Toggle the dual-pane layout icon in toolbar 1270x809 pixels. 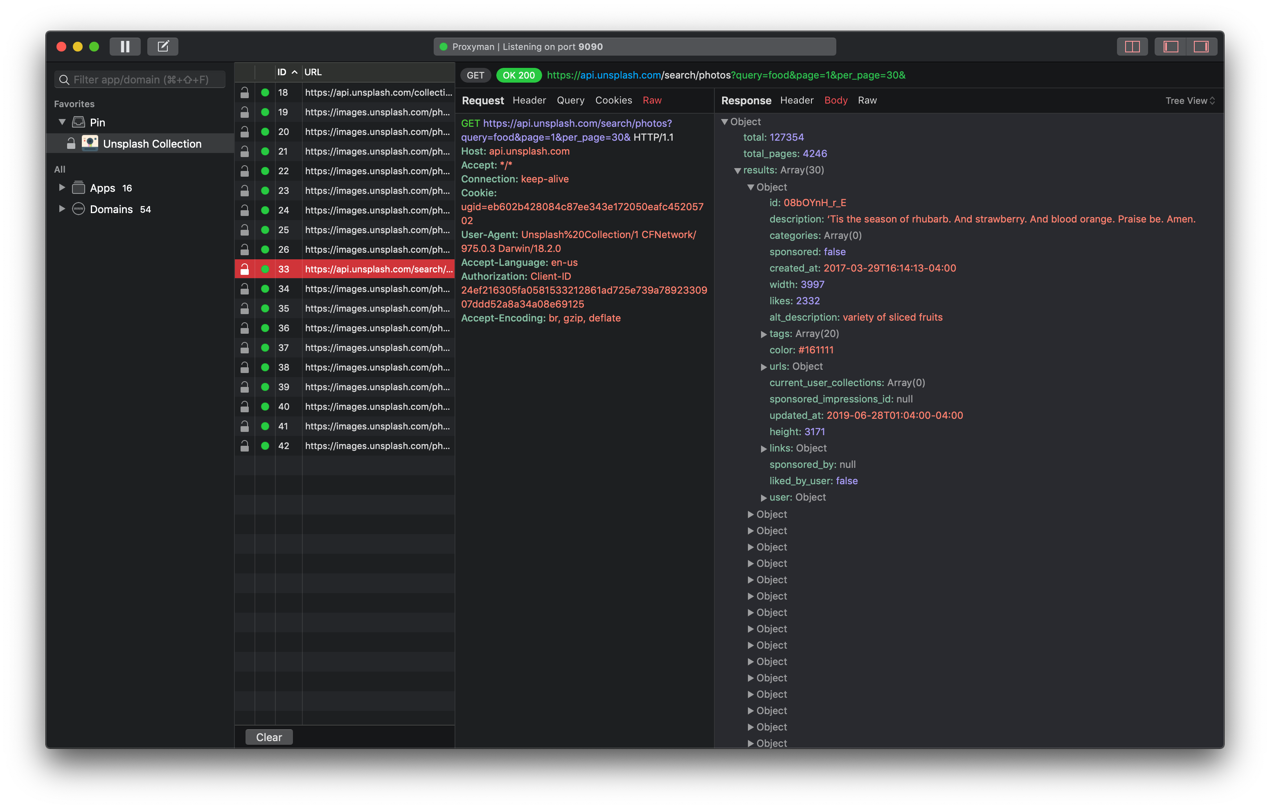[x=1133, y=46]
